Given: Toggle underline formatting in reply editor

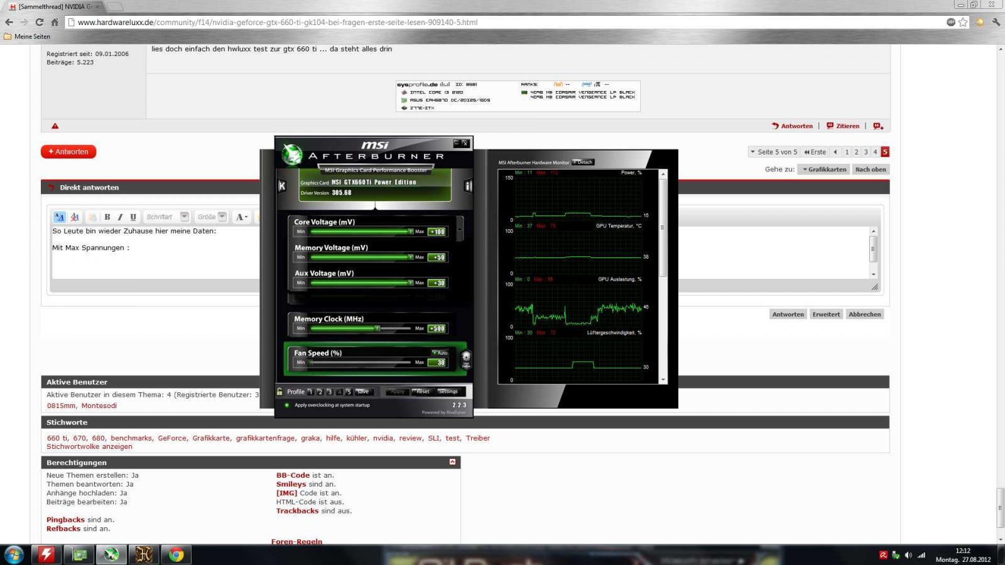Looking at the screenshot, I should coord(133,217).
